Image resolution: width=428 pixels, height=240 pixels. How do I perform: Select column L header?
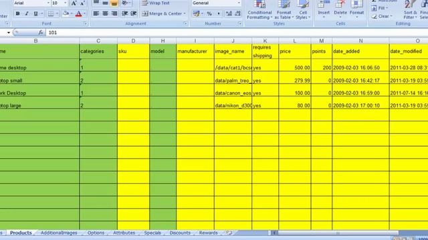294,41
